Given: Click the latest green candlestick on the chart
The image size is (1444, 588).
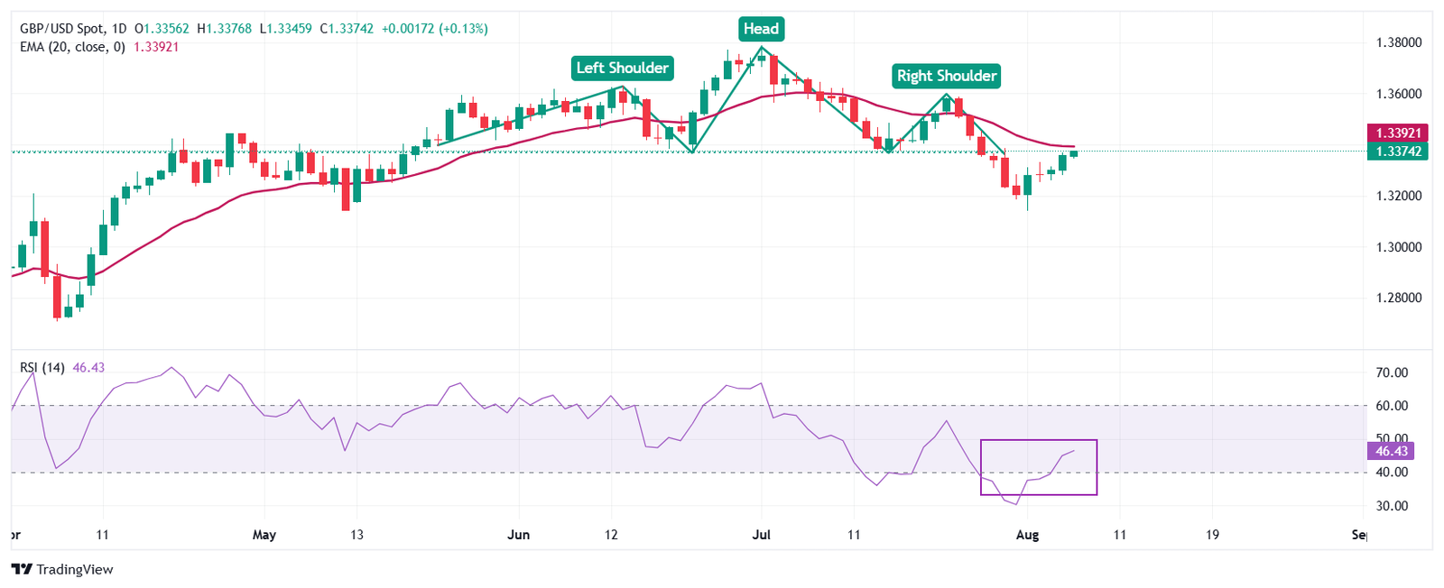Looking at the screenshot, I should point(1074,153).
